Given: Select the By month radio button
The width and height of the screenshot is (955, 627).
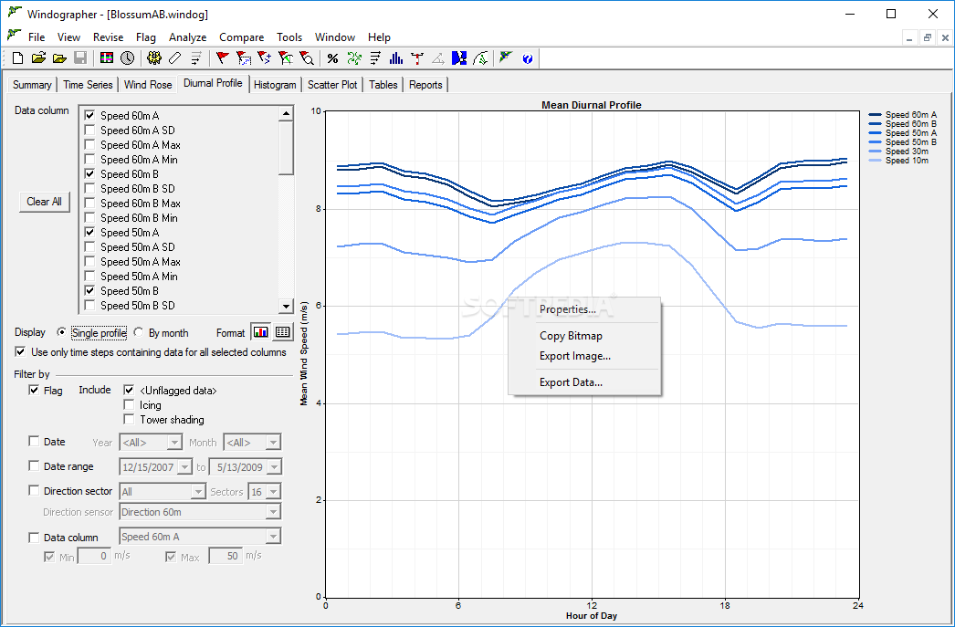Looking at the screenshot, I should 139,332.
